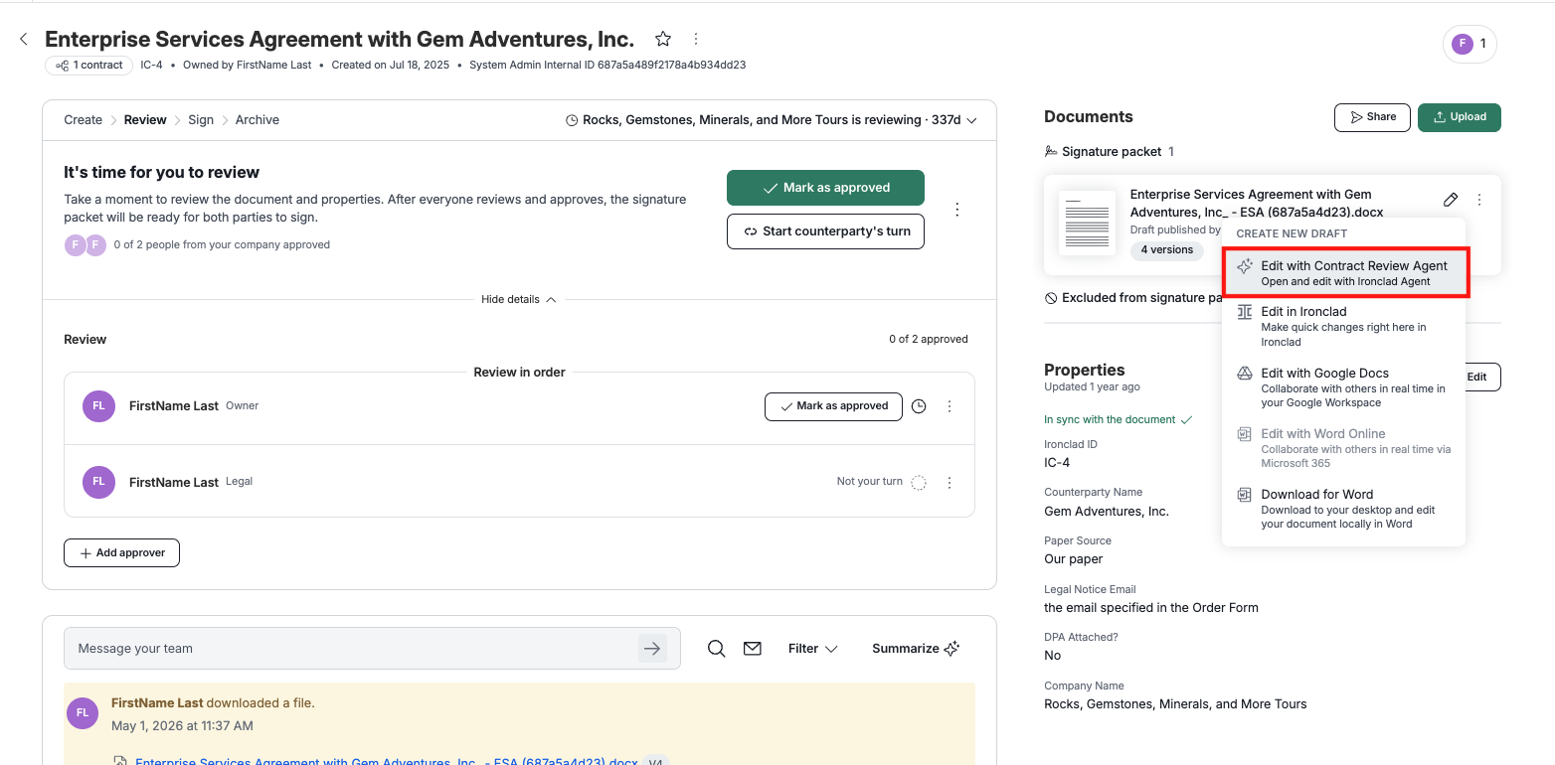Open the Filter dropdown in the activity feed
1555x765 pixels.
(812, 649)
